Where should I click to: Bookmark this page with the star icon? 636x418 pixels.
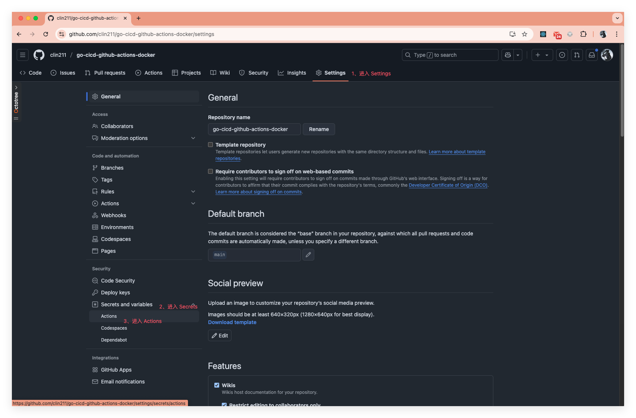coord(525,34)
